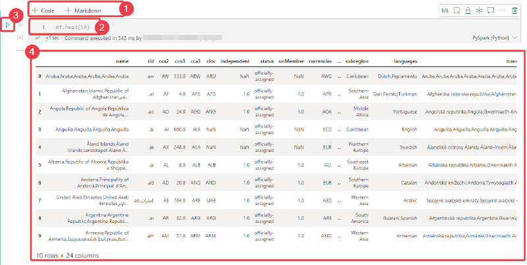Lock the cell with the padlock icon
Screen dimensions: 527x265
468,11
